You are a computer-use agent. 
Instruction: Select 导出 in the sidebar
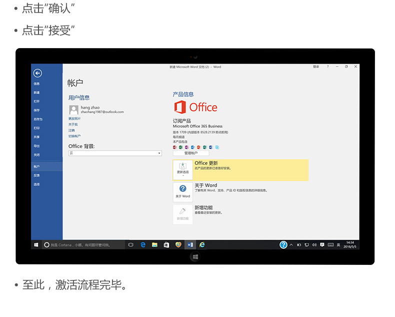click(x=36, y=146)
